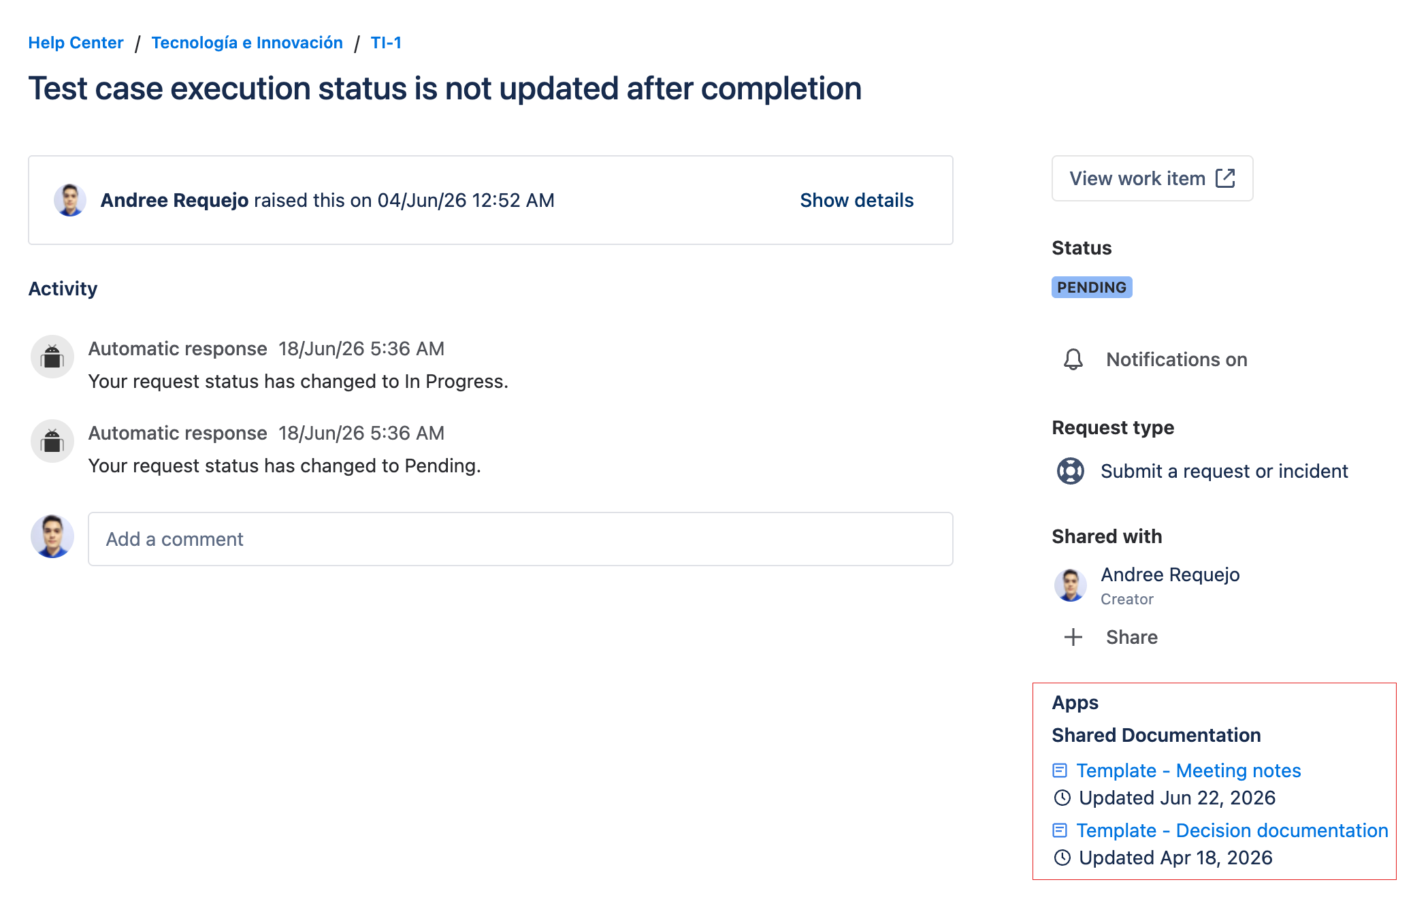Click the second Automatic response robot avatar
The width and height of the screenshot is (1413, 897).
(x=52, y=441)
